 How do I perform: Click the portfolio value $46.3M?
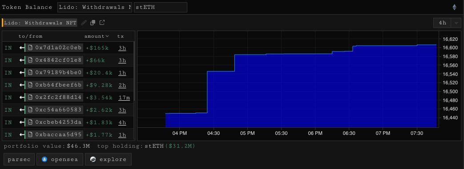click(x=78, y=146)
